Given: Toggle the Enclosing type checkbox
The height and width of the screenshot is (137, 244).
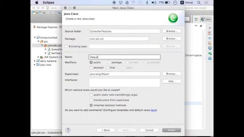Looking at the screenshot, I should coord(67,46).
